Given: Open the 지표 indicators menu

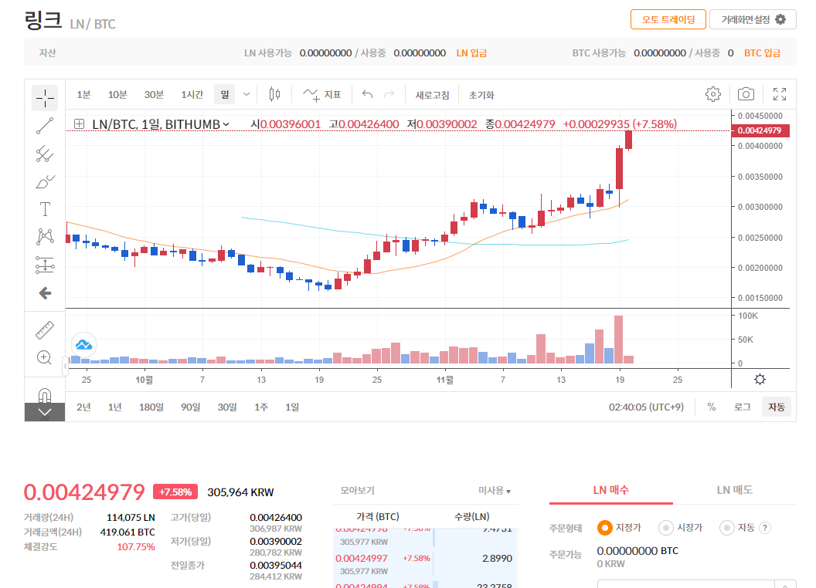Looking at the screenshot, I should coord(322,95).
